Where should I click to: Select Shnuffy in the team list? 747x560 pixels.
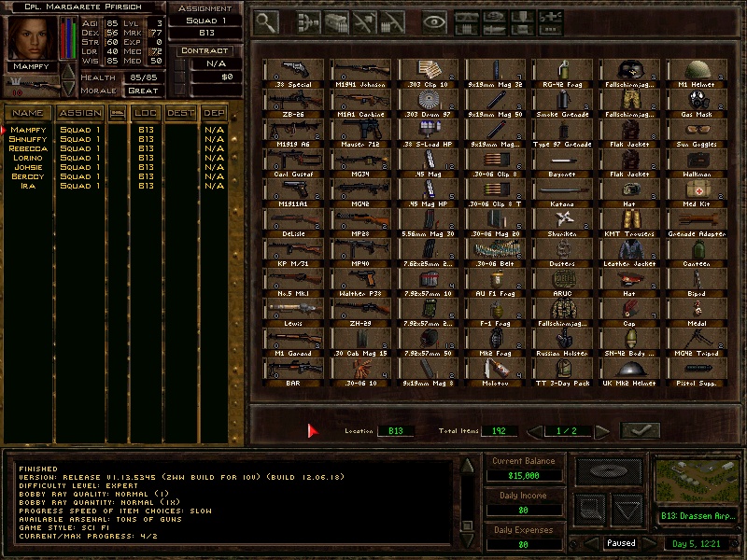click(x=28, y=139)
